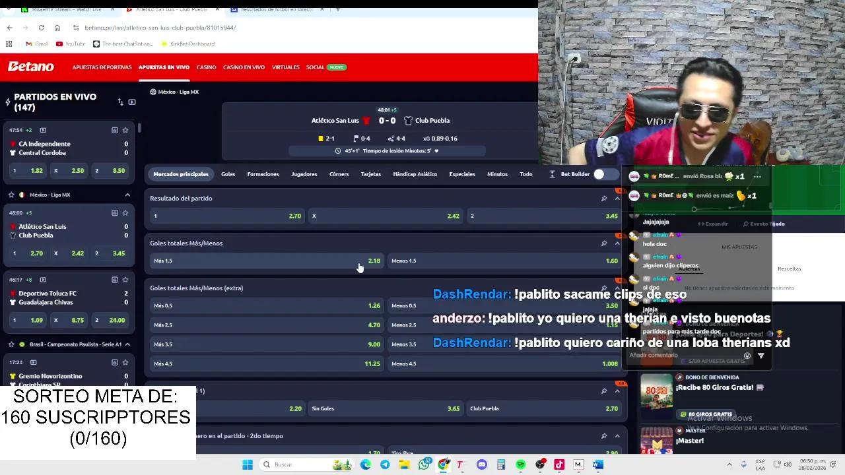Image resolution: width=845 pixels, height=475 pixels.
Task: Click sort arrows icon in Partidos en vivo
Action: tap(120, 102)
